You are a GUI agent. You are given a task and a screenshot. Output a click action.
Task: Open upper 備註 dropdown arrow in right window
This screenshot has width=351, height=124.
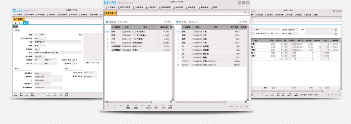[x=335, y=30]
